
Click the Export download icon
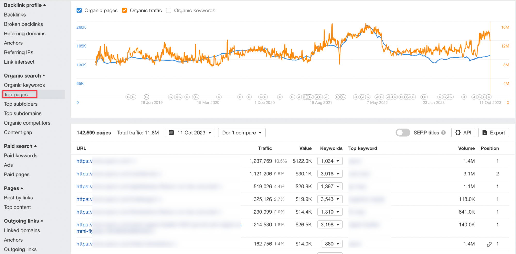(485, 133)
